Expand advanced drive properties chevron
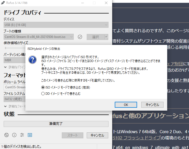Viewport: 189px width, 149px height. pyautogui.click(x=5, y=67)
